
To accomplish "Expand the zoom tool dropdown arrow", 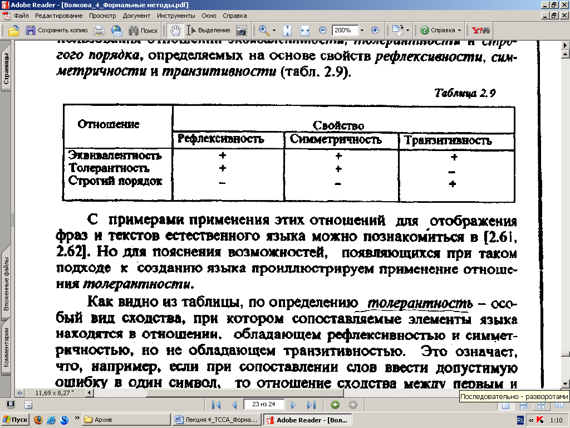I will pyautogui.click(x=274, y=30).
